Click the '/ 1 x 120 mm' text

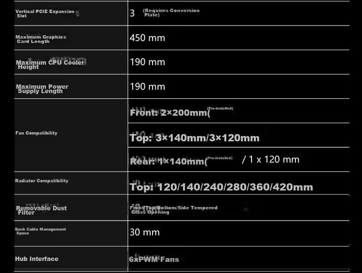point(271,160)
